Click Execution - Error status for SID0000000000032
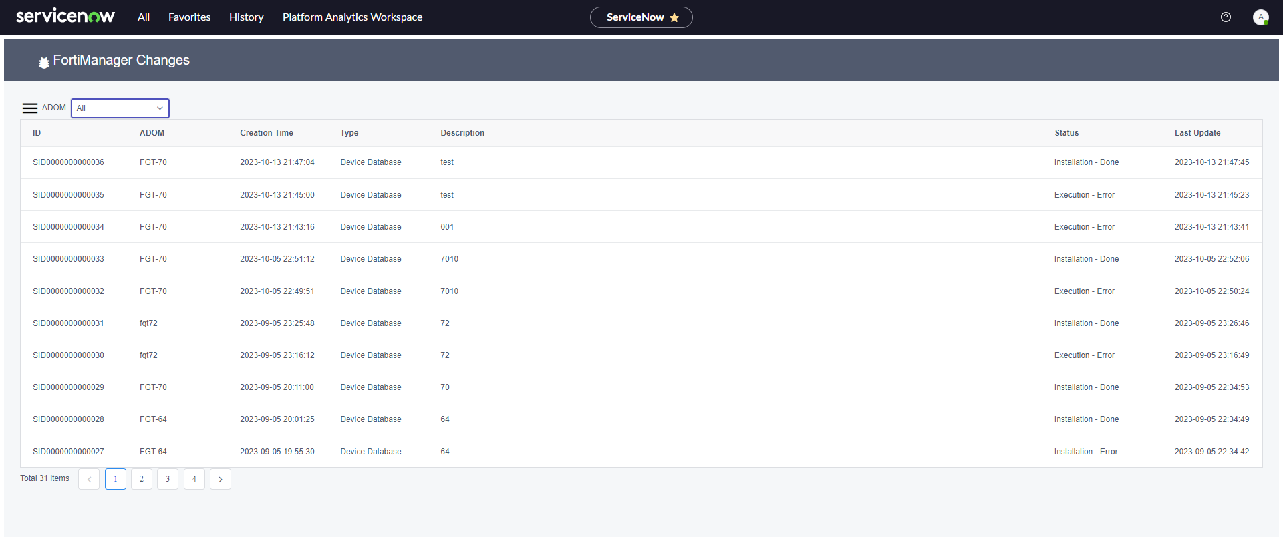This screenshot has width=1283, height=537. click(1085, 291)
